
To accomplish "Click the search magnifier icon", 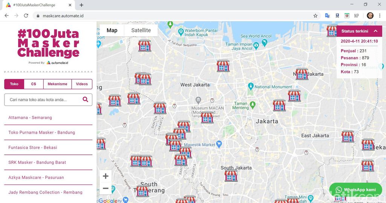I will (85, 99).
